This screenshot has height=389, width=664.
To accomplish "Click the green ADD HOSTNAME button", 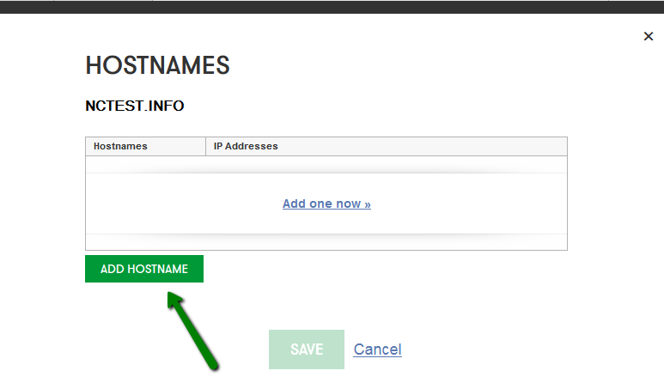I will 144,269.
